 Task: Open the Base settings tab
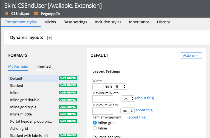[x=75, y=22]
